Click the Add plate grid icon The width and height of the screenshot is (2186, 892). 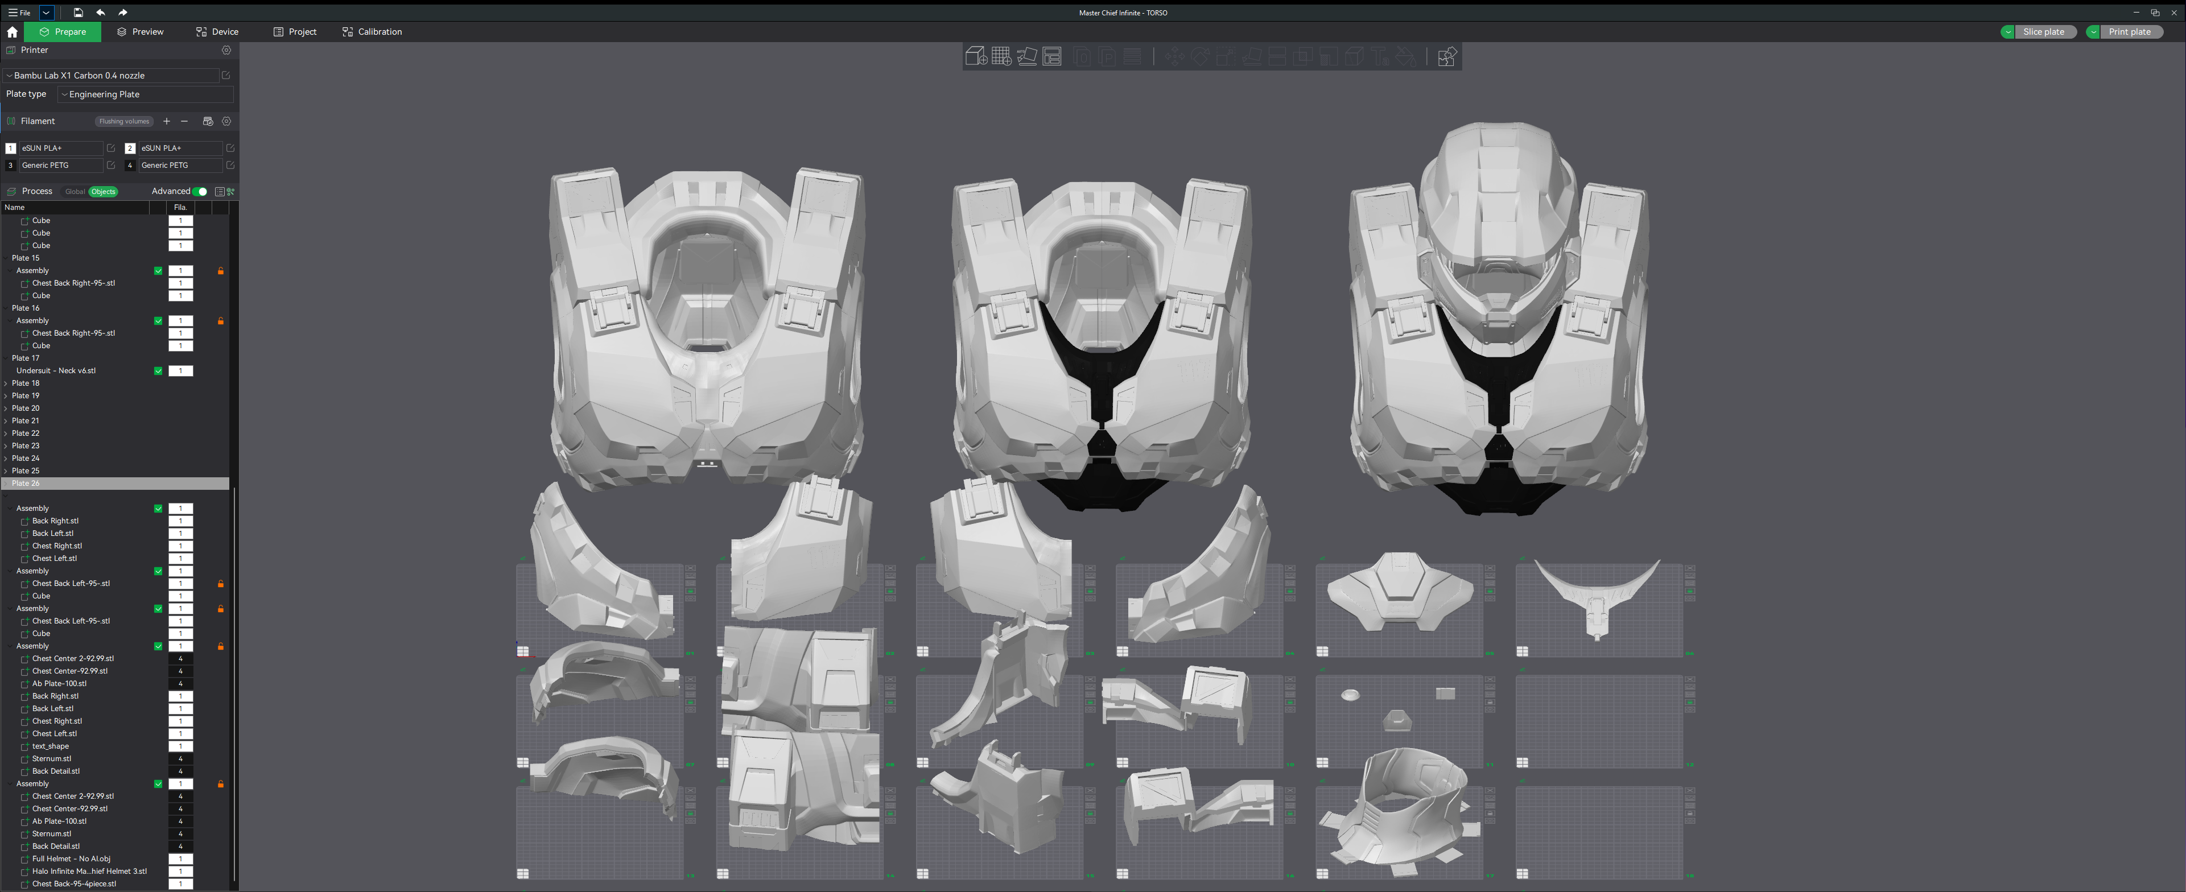click(1001, 57)
